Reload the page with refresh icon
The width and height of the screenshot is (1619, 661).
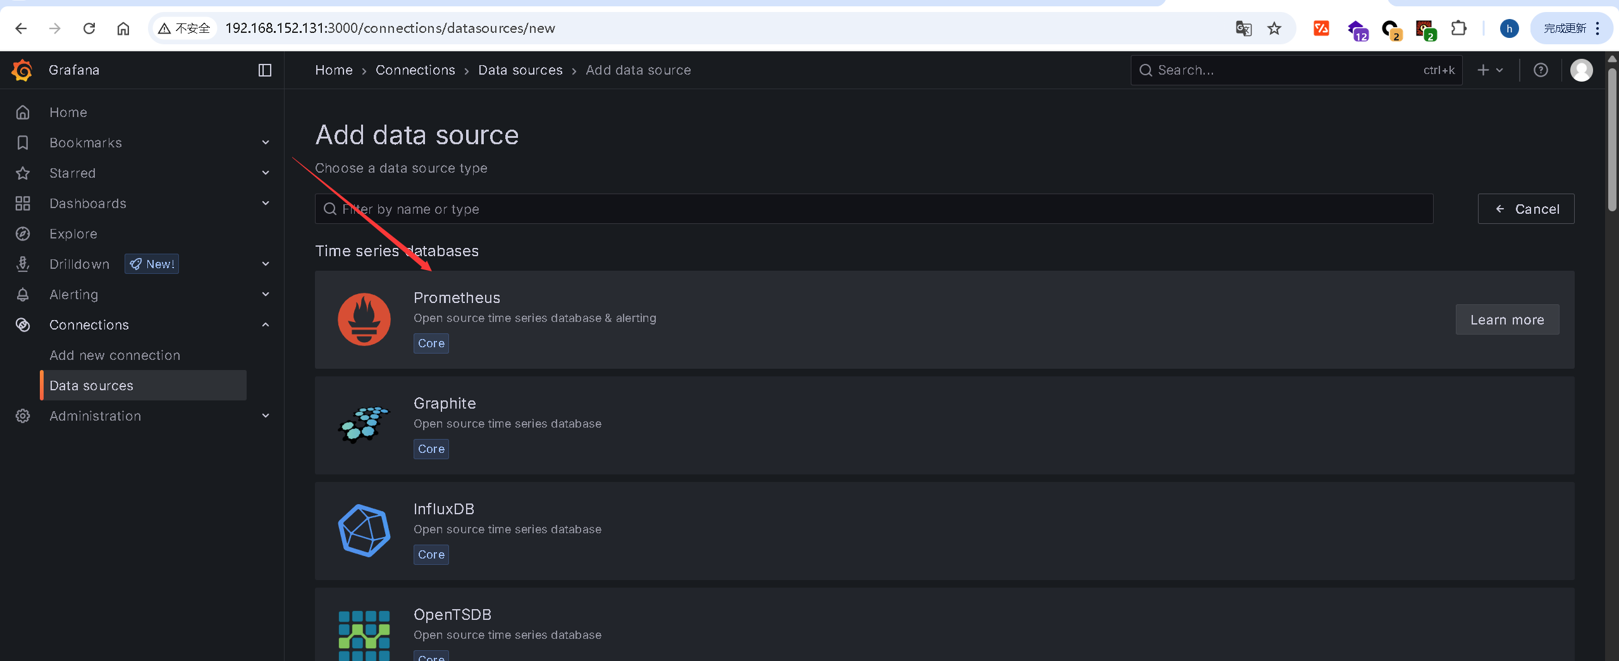tap(89, 28)
